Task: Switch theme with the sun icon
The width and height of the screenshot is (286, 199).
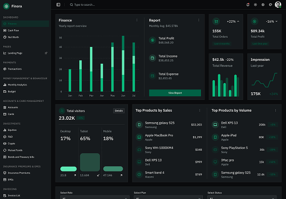Action: point(256,5)
